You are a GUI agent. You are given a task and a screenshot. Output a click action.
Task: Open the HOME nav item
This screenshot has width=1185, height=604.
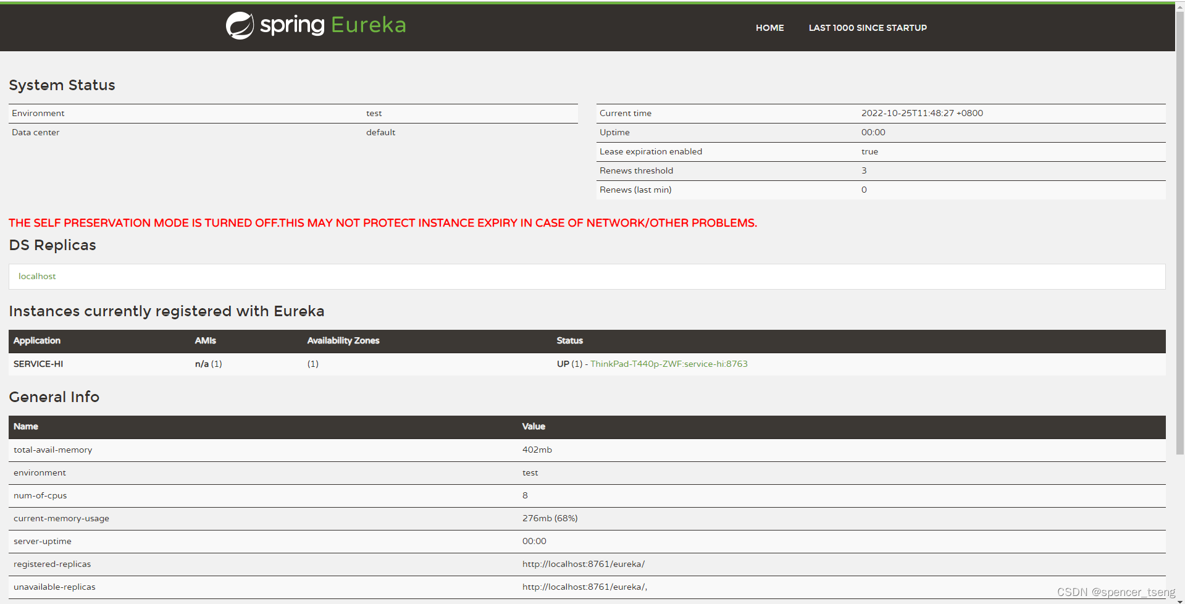point(769,28)
